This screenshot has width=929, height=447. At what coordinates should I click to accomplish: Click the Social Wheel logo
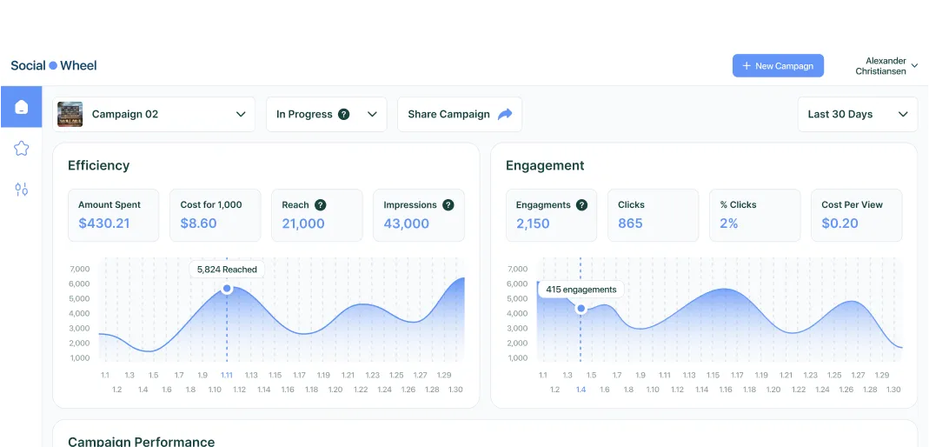54,66
